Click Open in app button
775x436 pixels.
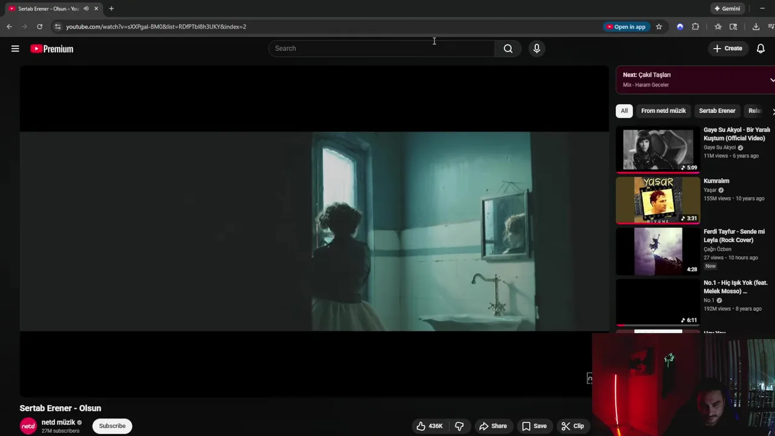pyautogui.click(x=626, y=27)
